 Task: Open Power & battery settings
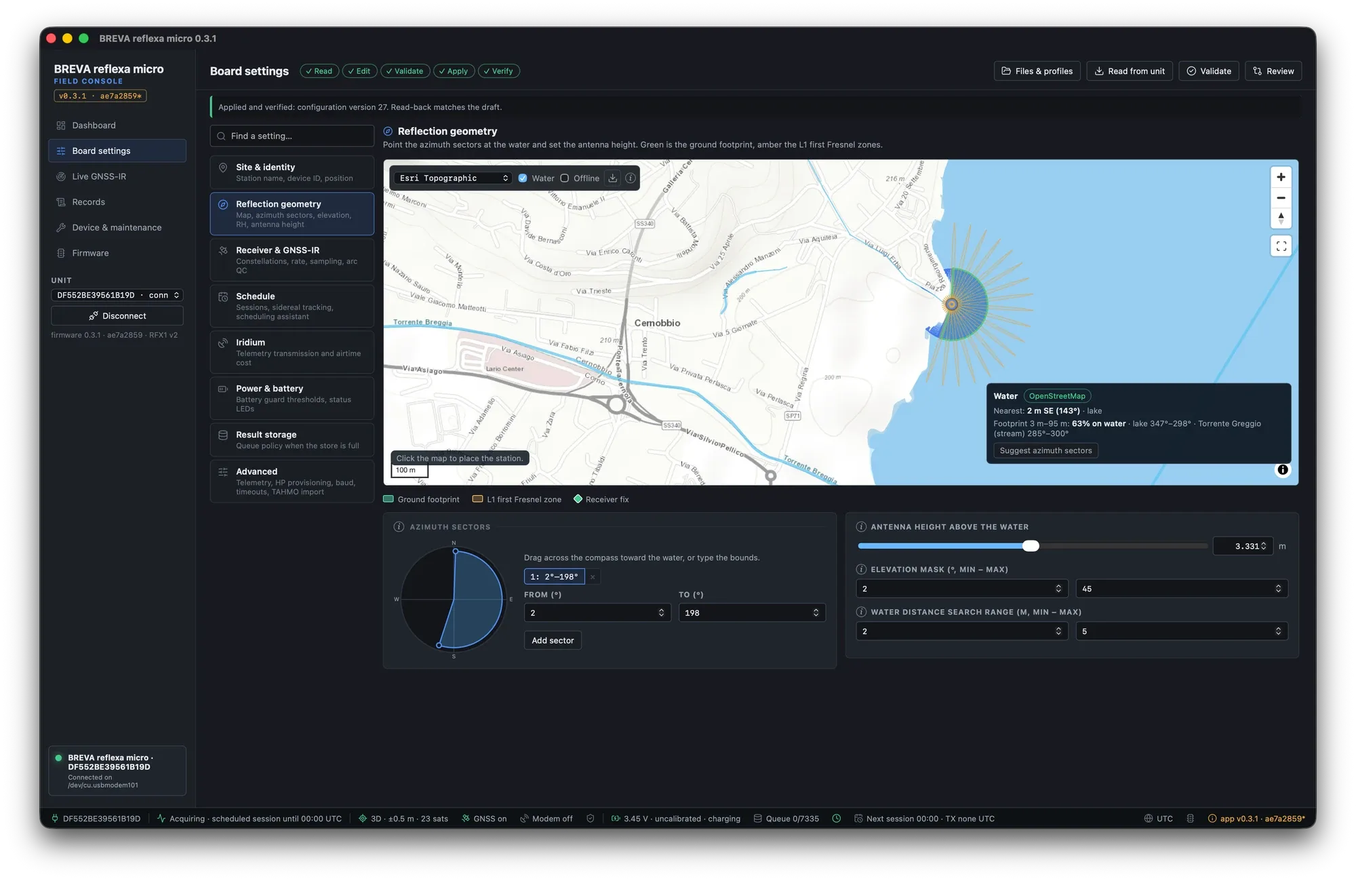292,398
